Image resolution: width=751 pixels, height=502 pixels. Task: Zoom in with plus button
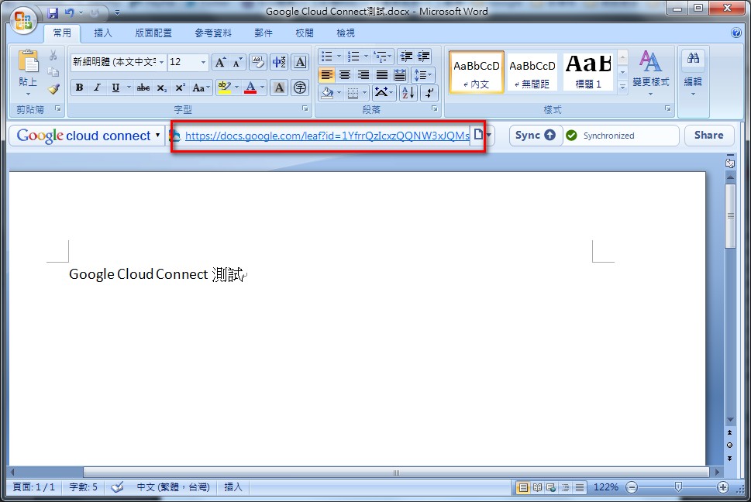click(x=723, y=487)
